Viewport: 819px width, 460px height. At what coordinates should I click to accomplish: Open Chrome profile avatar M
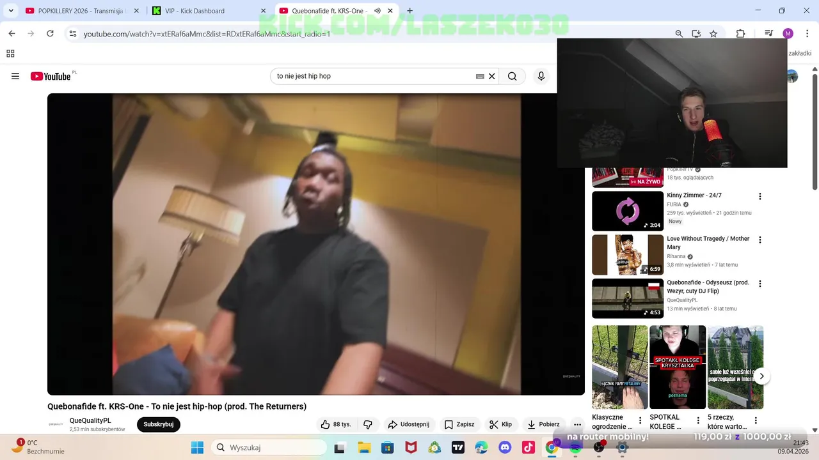click(788, 33)
